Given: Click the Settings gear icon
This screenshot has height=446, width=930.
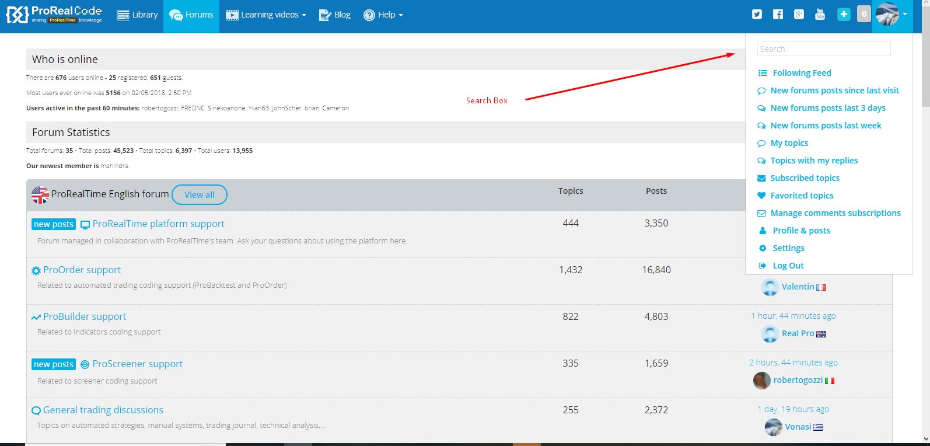Looking at the screenshot, I should click(762, 248).
